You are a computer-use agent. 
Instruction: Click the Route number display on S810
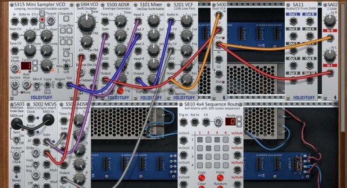click(229, 122)
